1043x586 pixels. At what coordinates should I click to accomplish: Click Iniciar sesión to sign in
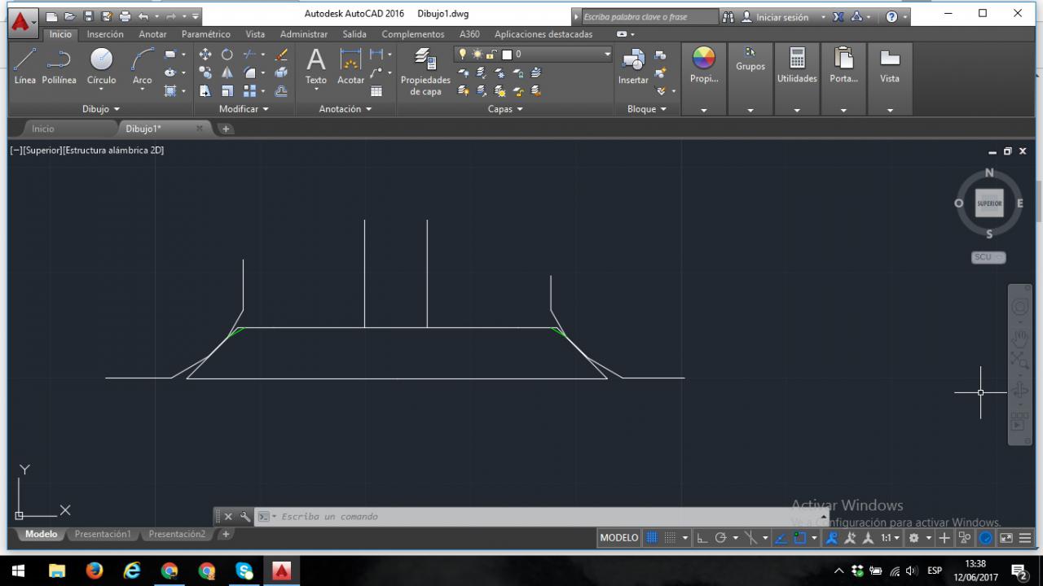coord(781,17)
